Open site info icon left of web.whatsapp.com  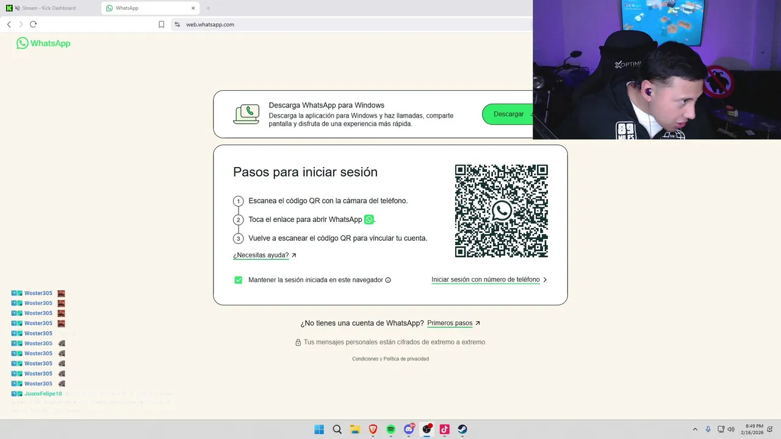pos(177,24)
